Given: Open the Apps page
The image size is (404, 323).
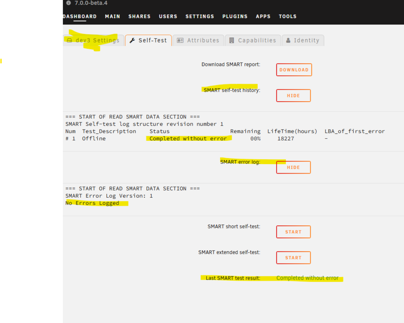Looking at the screenshot, I should (x=263, y=16).
